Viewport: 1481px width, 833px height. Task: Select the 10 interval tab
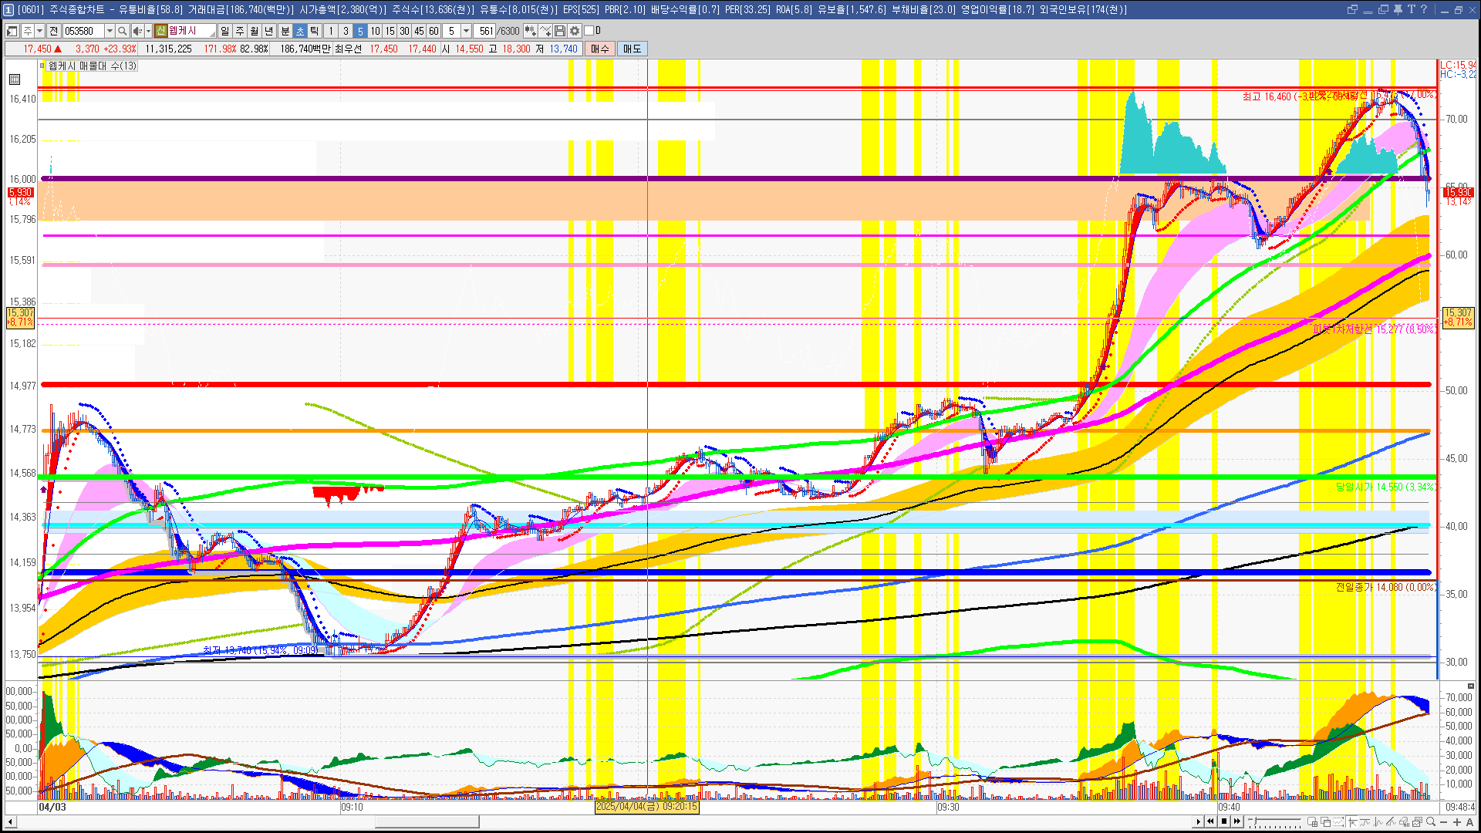375,31
